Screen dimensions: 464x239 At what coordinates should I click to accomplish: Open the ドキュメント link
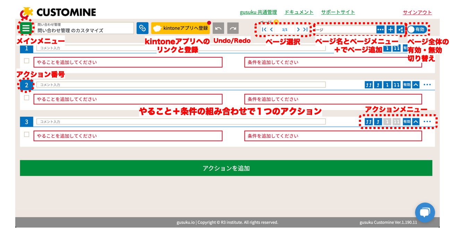(299, 12)
